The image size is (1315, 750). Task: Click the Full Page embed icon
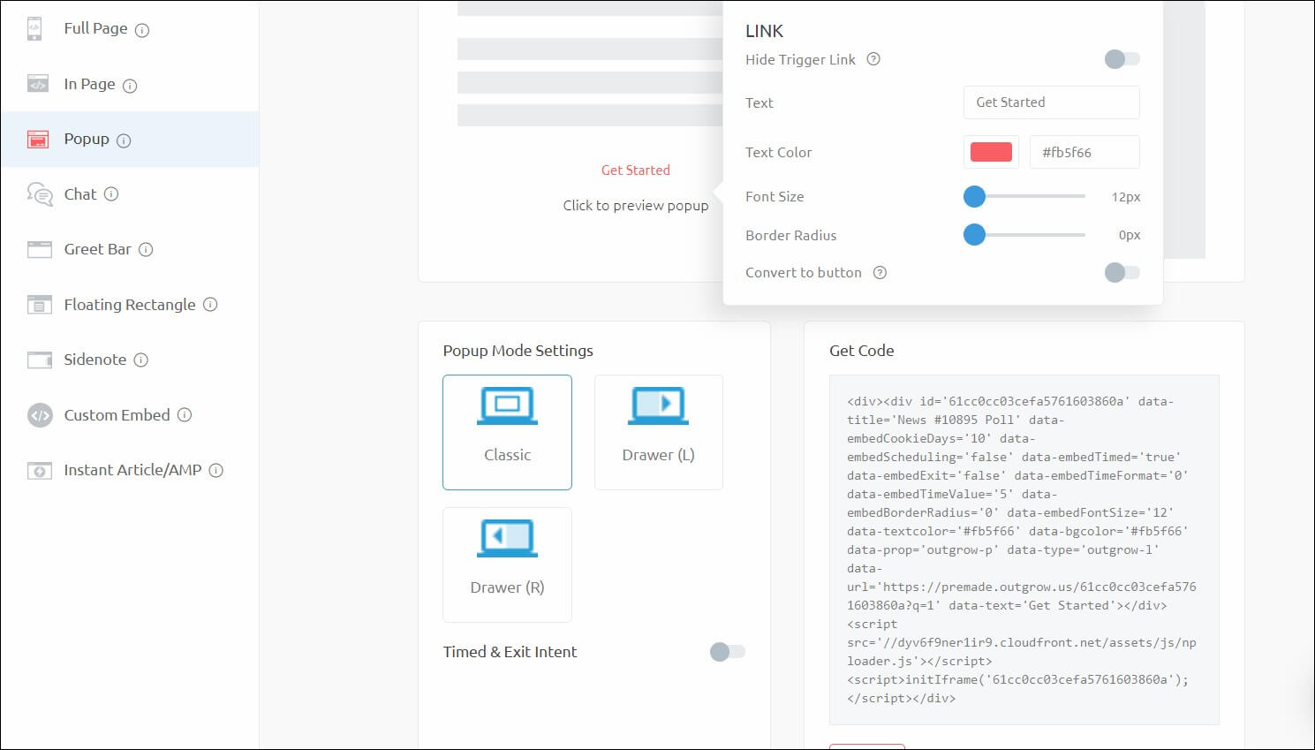[34, 28]
